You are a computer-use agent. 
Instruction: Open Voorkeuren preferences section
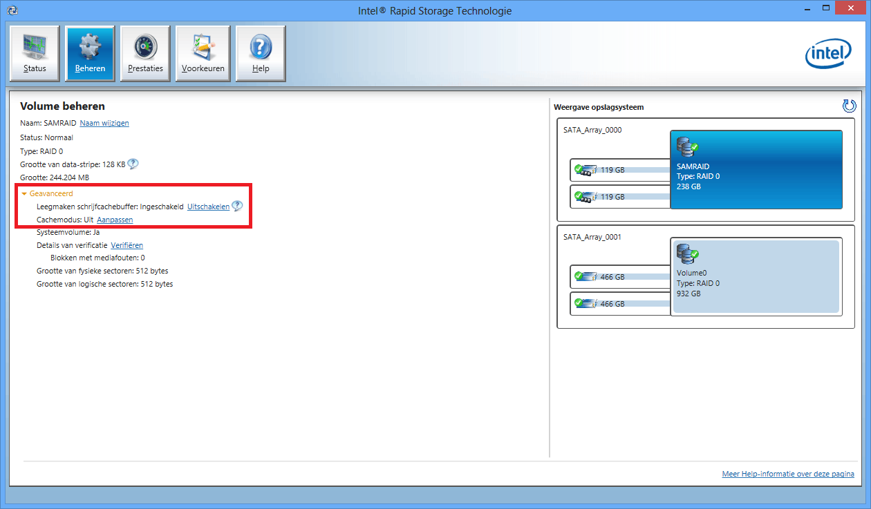tap(203, 54)
